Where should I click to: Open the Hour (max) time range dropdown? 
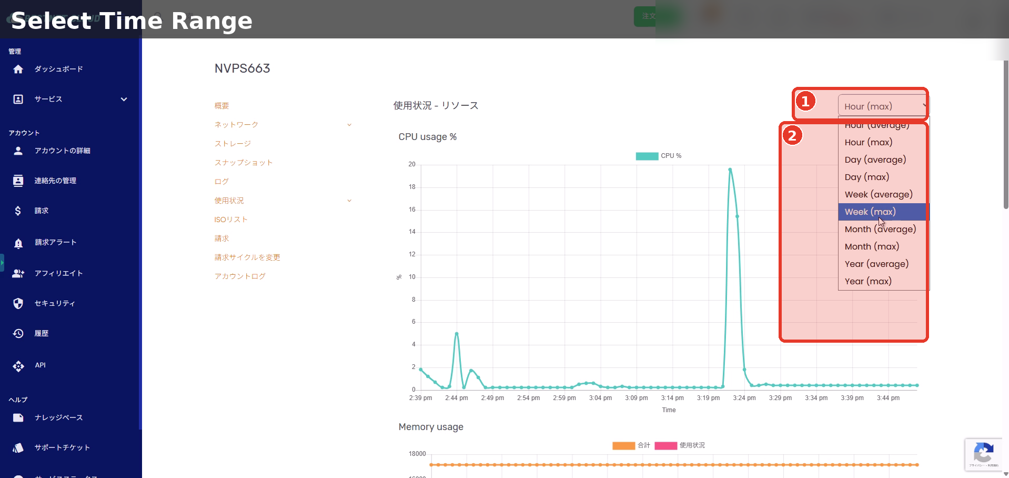882,106
